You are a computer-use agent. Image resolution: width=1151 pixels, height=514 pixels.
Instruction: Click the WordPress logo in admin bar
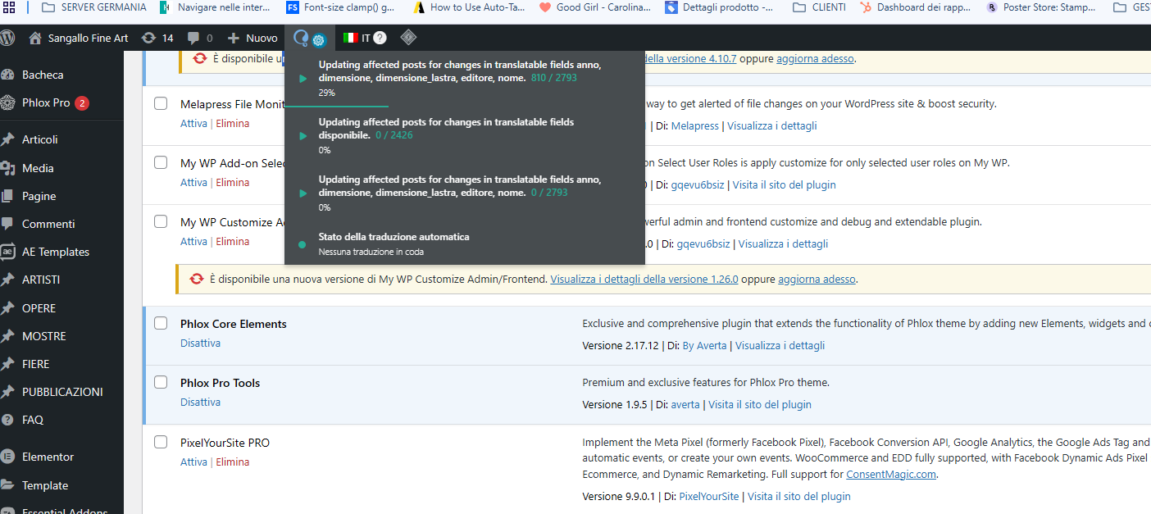[7, 38]
